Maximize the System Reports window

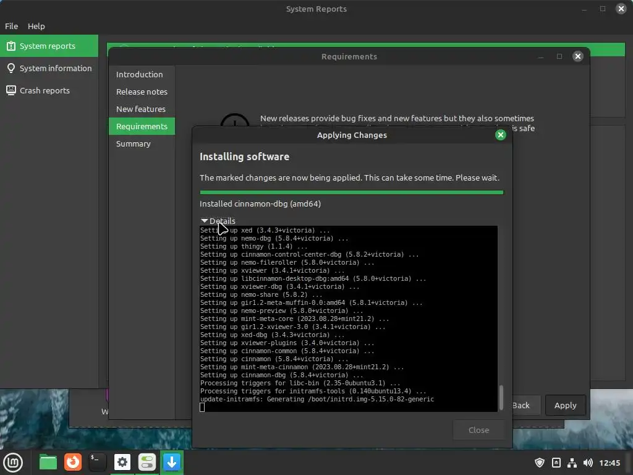pos(602,9)
